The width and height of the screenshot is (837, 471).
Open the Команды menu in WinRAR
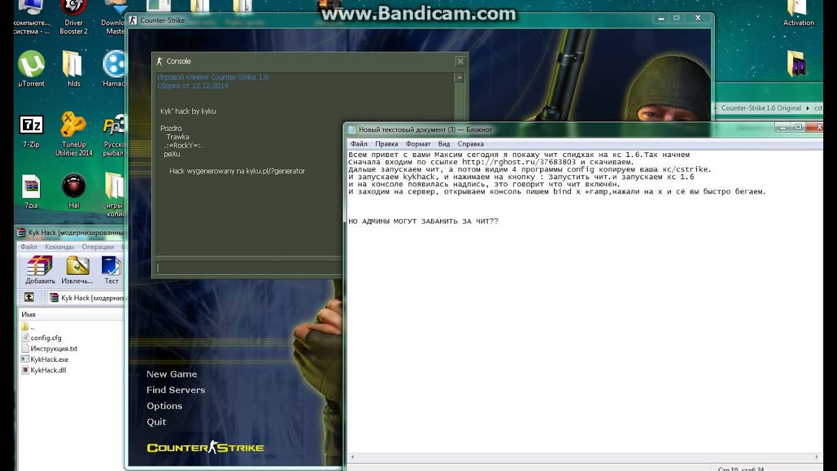[x=60, y=247]
